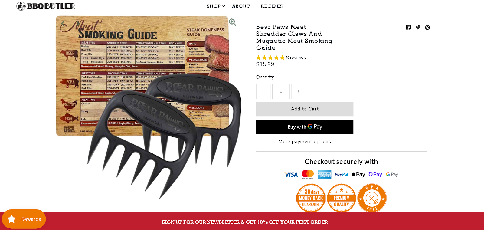Open More payment options link
The height and width of the screenshot is (230, 484).
click(x=305, y=141)
